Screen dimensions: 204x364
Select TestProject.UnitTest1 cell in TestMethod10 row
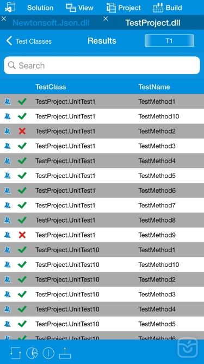tap(65, 116)
